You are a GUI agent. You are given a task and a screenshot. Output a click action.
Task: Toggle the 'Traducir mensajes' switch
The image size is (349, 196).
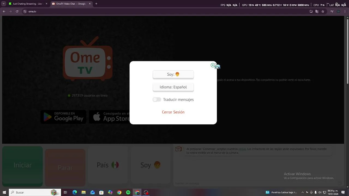(x=157, y=100)
